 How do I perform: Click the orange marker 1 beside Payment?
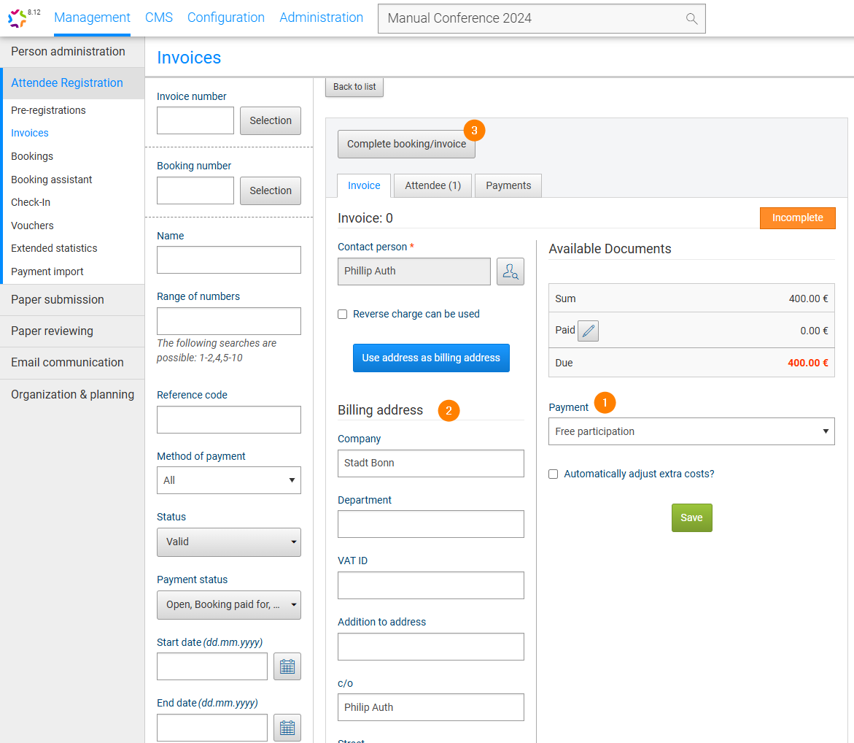tap(605, 402)
